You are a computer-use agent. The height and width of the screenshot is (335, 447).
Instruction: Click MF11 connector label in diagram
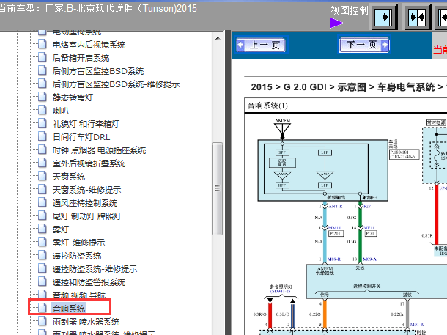[x=369, y=228]
